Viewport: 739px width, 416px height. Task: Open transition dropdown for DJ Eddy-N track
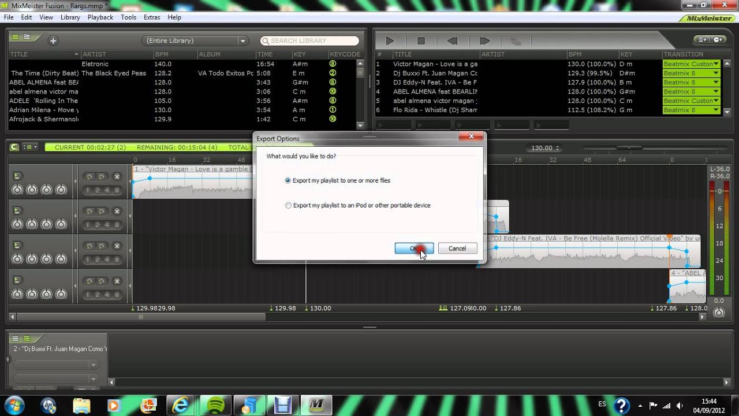[x=716, y=83]
